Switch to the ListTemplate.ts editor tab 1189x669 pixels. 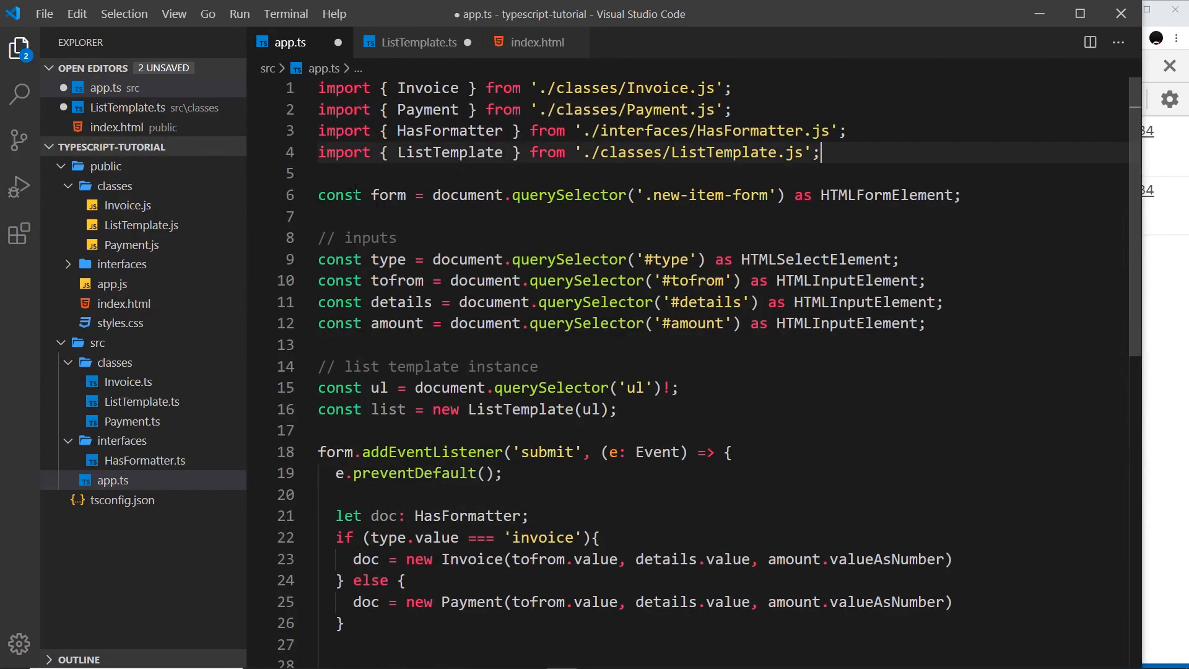pos(417,42)
